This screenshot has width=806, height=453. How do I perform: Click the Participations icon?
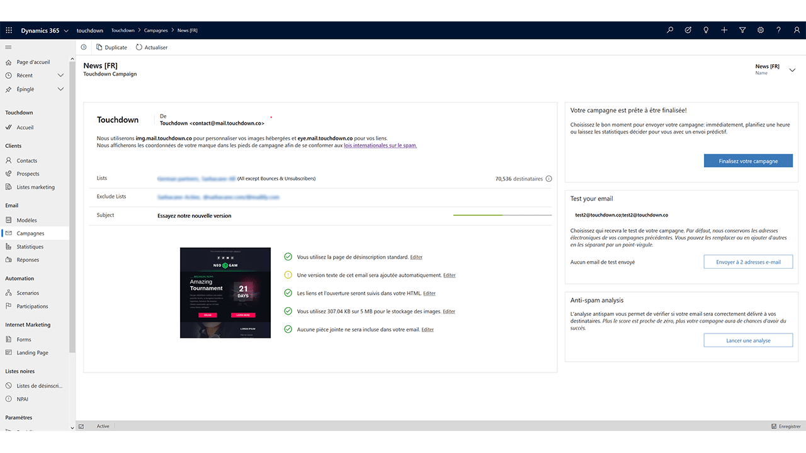point(9,306)
